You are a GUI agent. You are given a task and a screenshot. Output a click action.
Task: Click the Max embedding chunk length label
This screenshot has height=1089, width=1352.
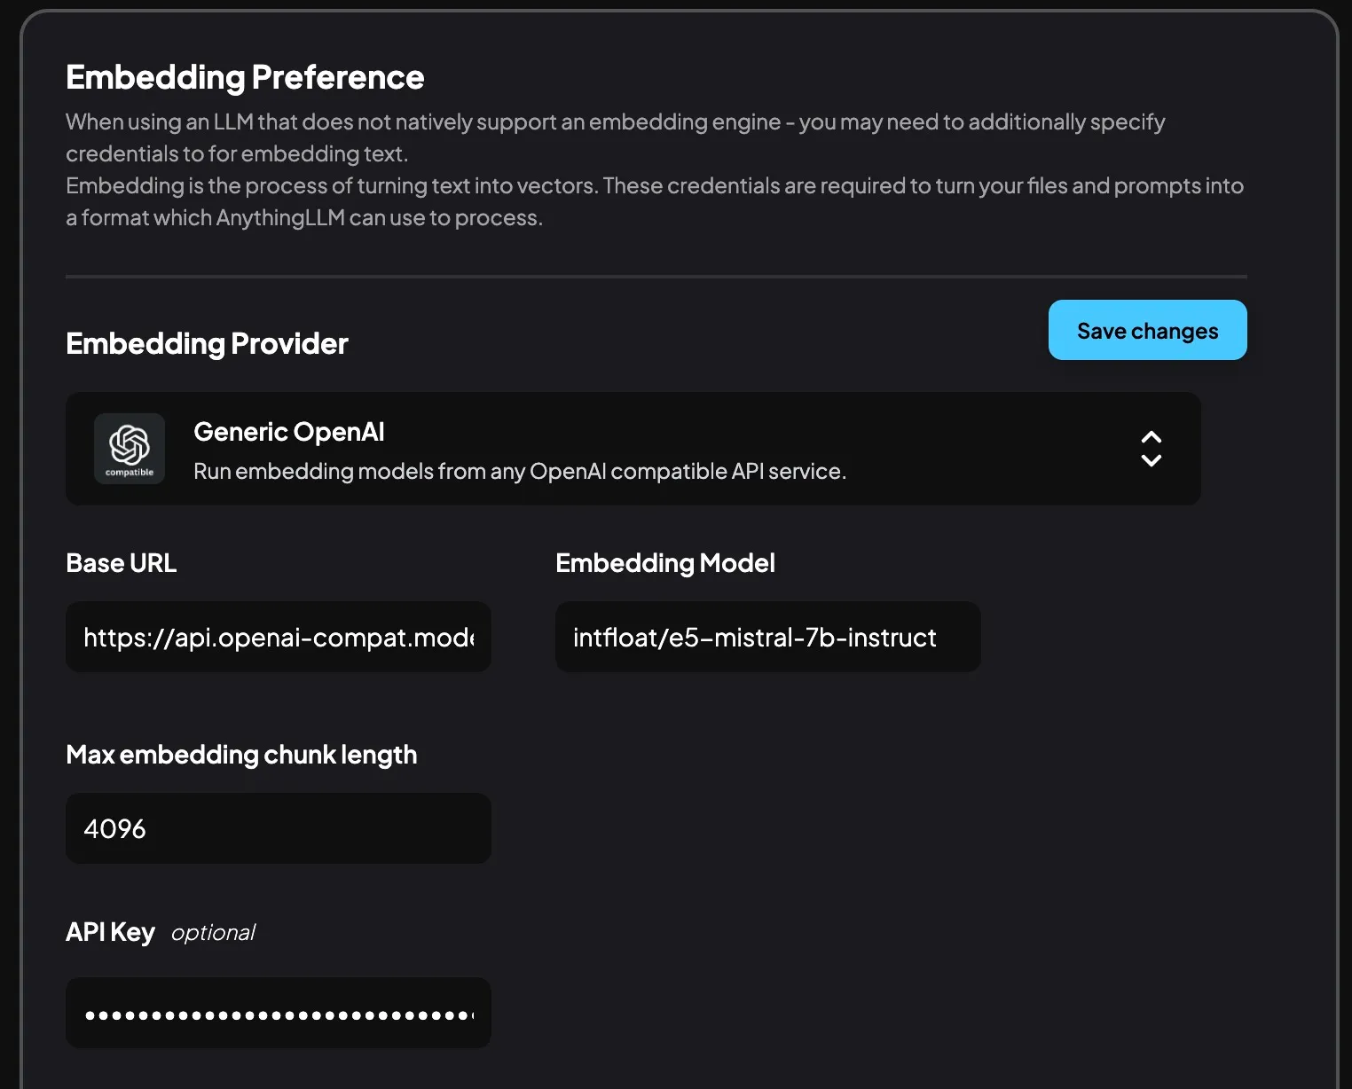coord(241,755)
